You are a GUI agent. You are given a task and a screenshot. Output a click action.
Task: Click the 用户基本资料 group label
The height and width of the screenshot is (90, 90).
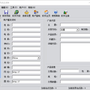pos(9,20)
